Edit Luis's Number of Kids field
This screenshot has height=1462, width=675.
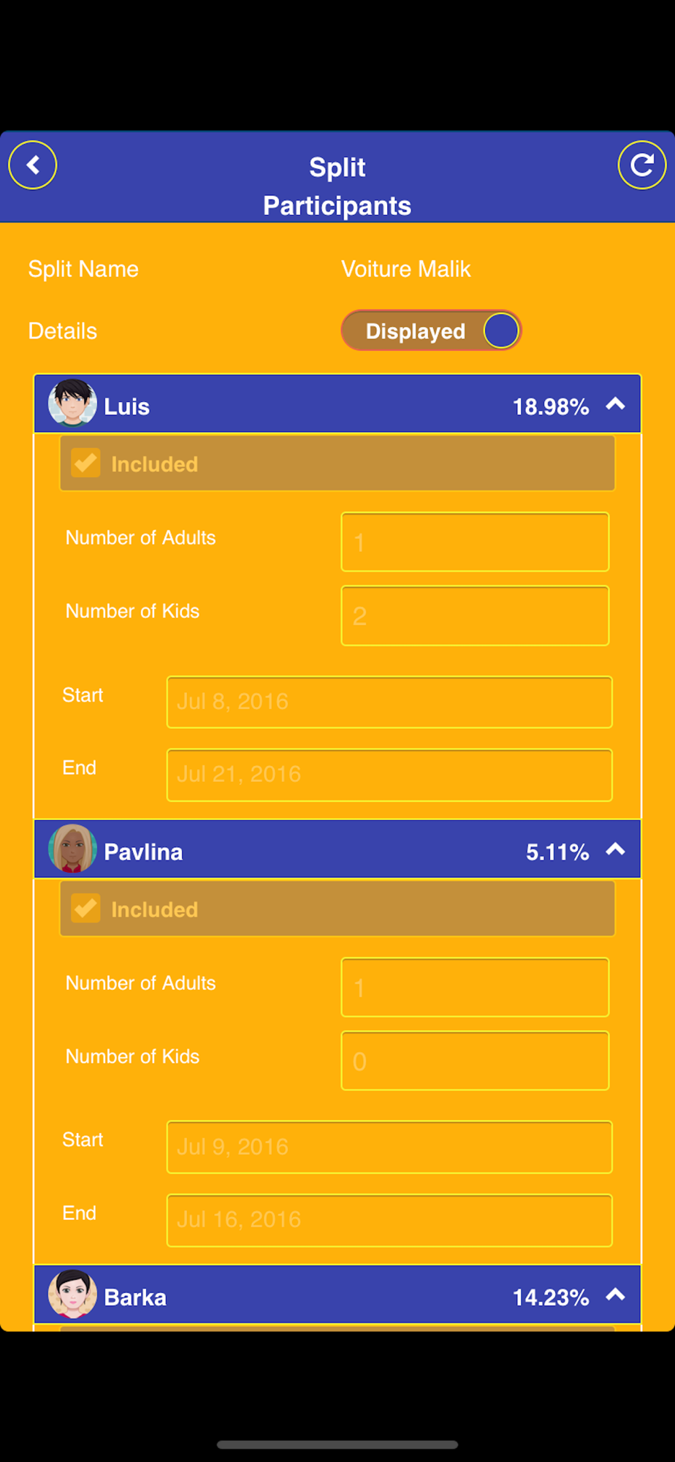click(475, 616)
